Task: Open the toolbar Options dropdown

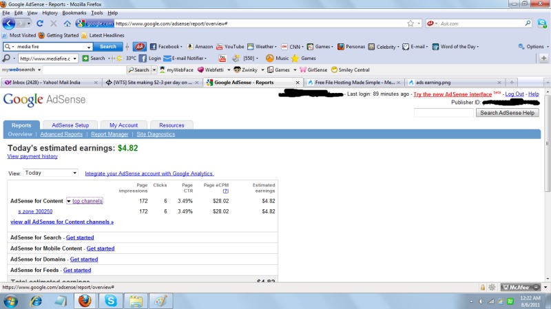Action: (x=533, y=46)
